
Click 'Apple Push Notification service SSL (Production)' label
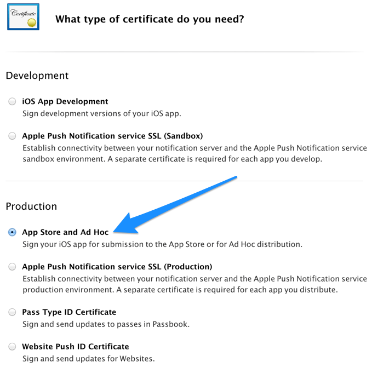(117, 267)
